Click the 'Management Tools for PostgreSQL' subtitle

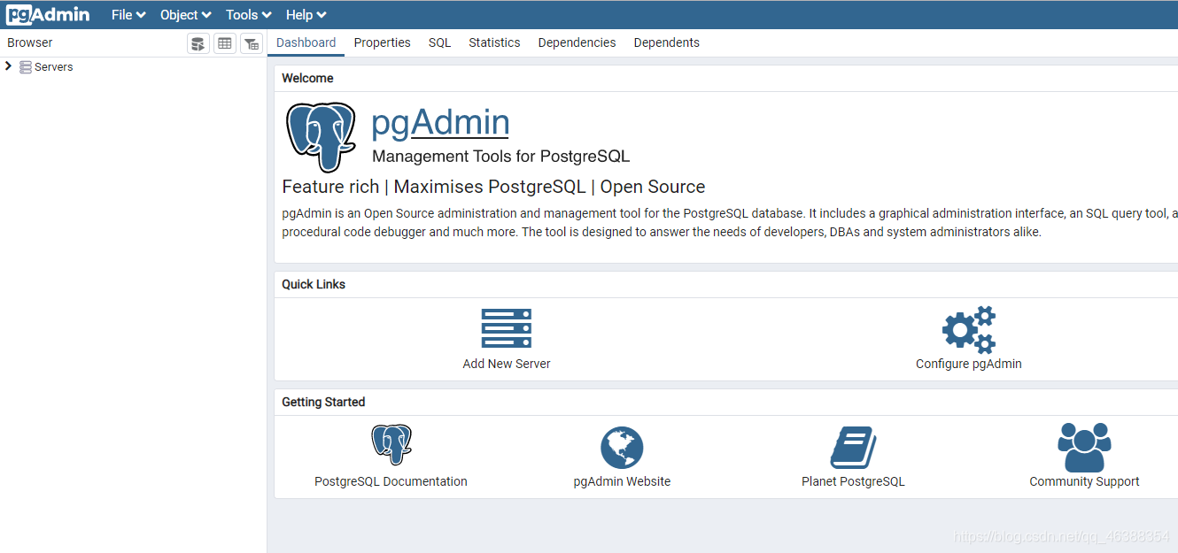tap(501, 157)
